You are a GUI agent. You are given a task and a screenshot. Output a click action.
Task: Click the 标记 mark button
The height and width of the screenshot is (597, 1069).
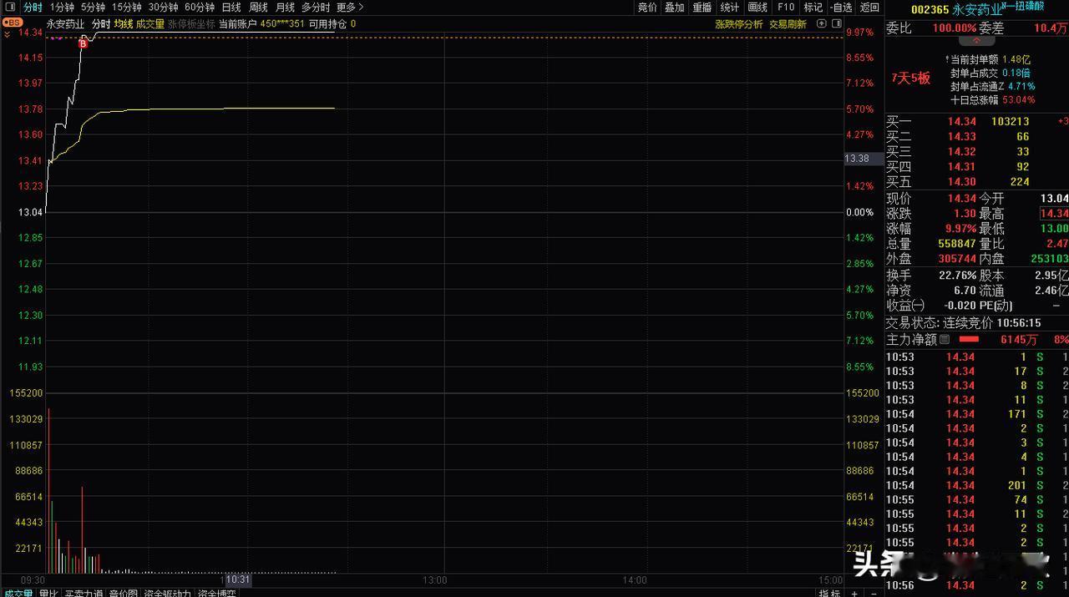point(813,8)
